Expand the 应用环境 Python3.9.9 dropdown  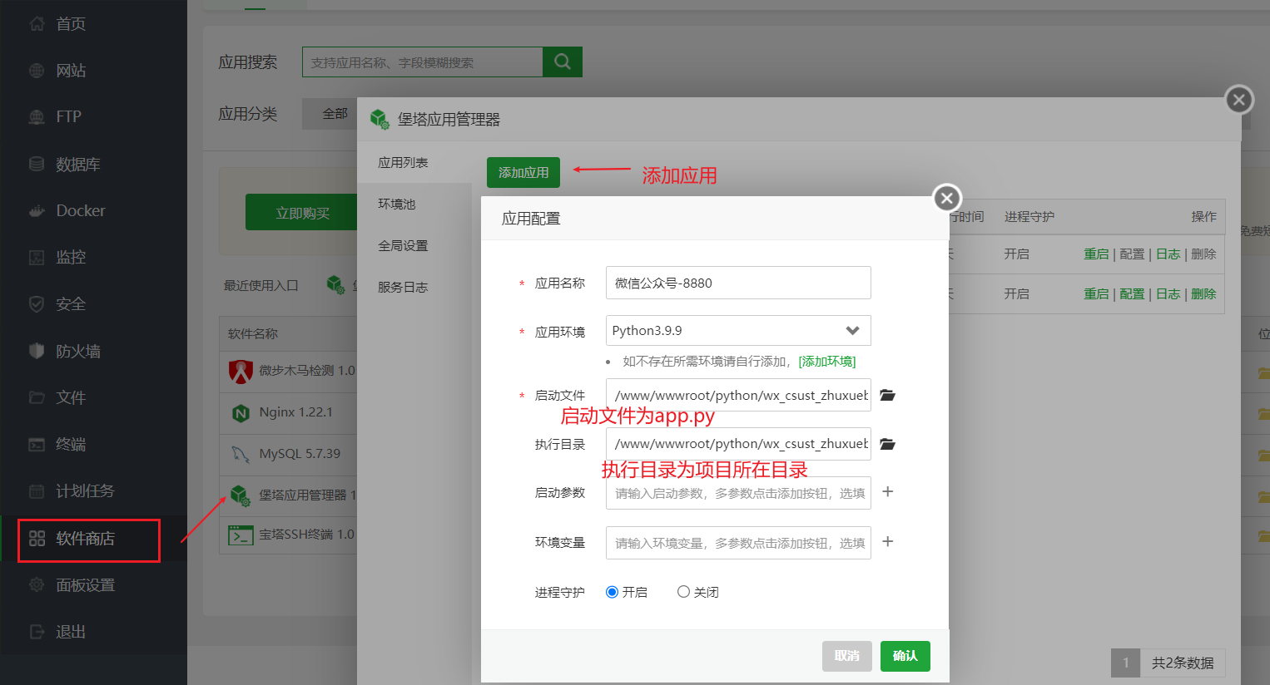pos(738,330)
